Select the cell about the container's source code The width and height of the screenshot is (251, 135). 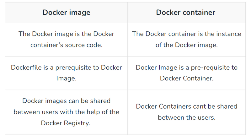(x=66, y=40)
